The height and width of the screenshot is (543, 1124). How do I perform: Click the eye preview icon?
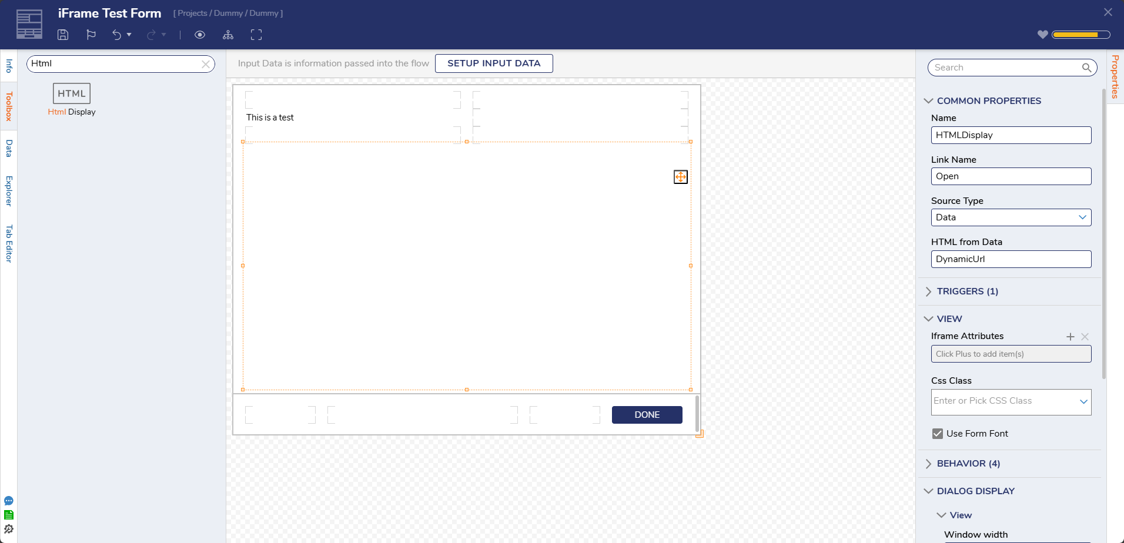point(200,35)
